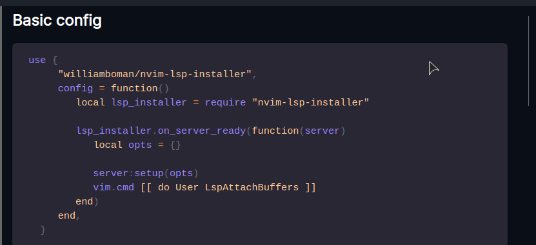Click "vim.cmd" in the code block
536x245 pixels.
(114, 187)
